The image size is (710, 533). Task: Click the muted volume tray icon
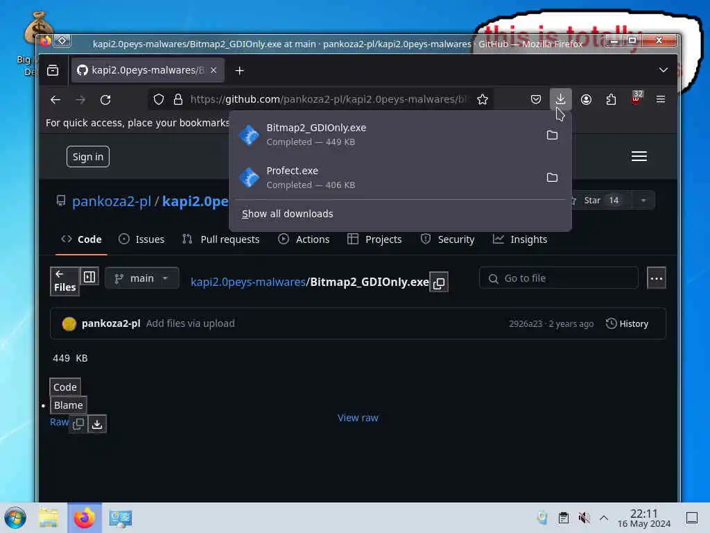(x=584, y=518)
